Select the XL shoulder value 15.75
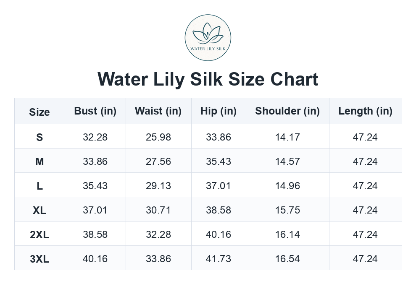This screenshot has height=284, width=416. coord(287,210)
